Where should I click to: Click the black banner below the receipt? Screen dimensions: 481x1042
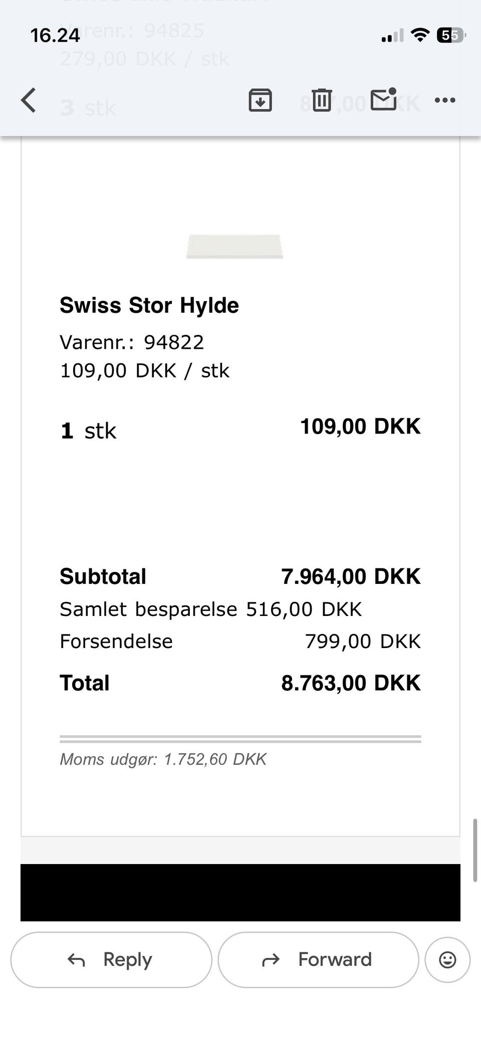point(241,892)
